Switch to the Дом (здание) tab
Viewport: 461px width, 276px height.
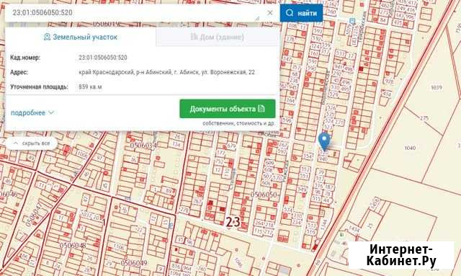(x=218, y=37)
